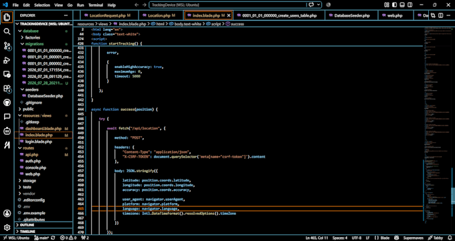
Task: Switch to the Location.php tab
Action: click(161, 15)
